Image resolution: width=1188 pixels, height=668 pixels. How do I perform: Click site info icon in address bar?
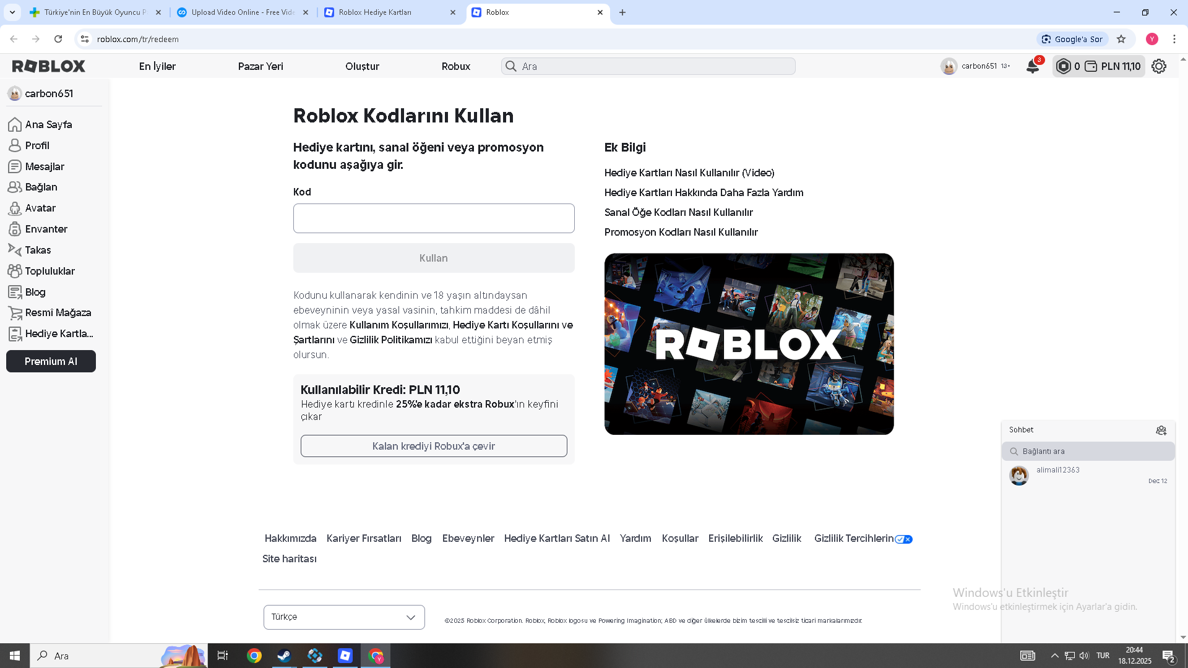tap(85, 39)
